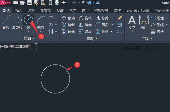
Task: Click the 缩放 scale tool
Action: (85, 32)
